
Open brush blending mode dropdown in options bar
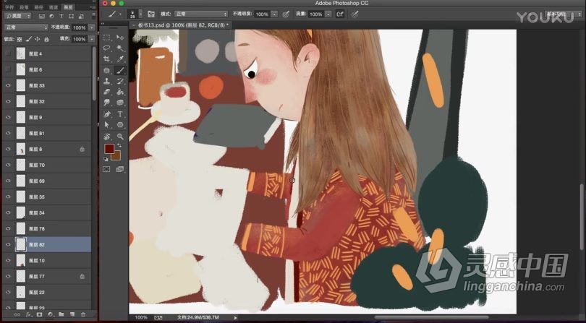pos(201,14)
